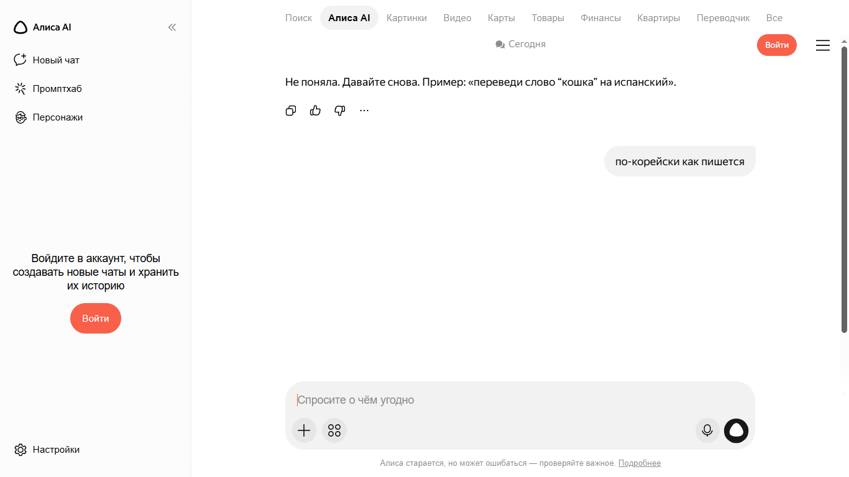The width and height of the screenshot is (849, 477).
Task: Click the orange Войти button in sidebar
Action: point(96,318)
